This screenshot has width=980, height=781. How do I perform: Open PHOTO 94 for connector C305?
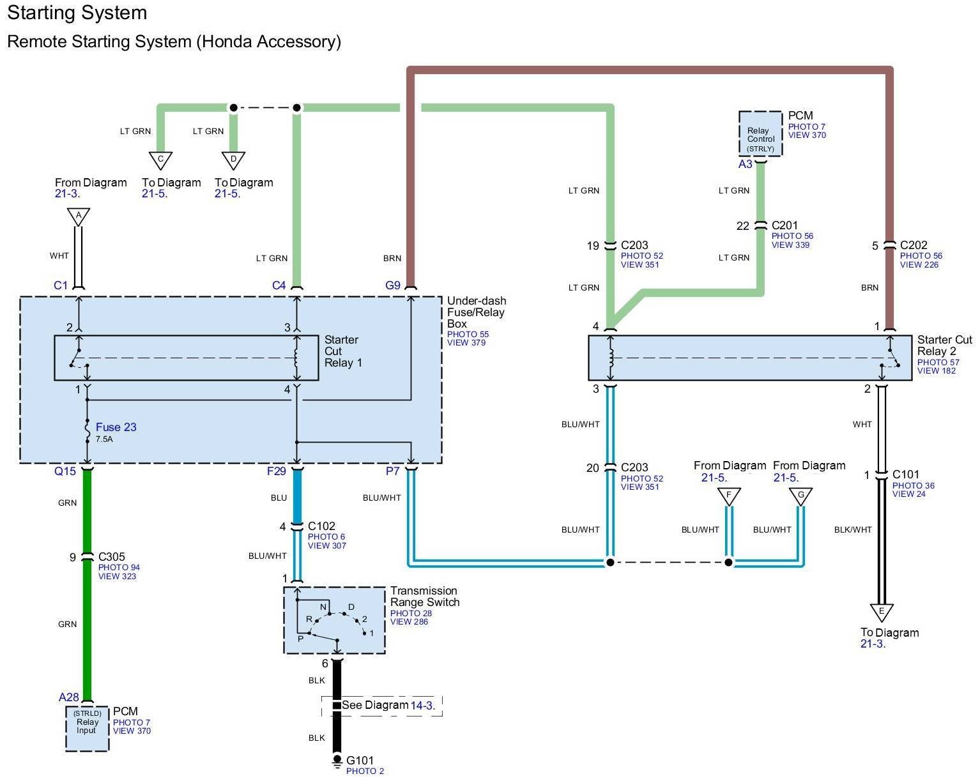coord(119,567)
